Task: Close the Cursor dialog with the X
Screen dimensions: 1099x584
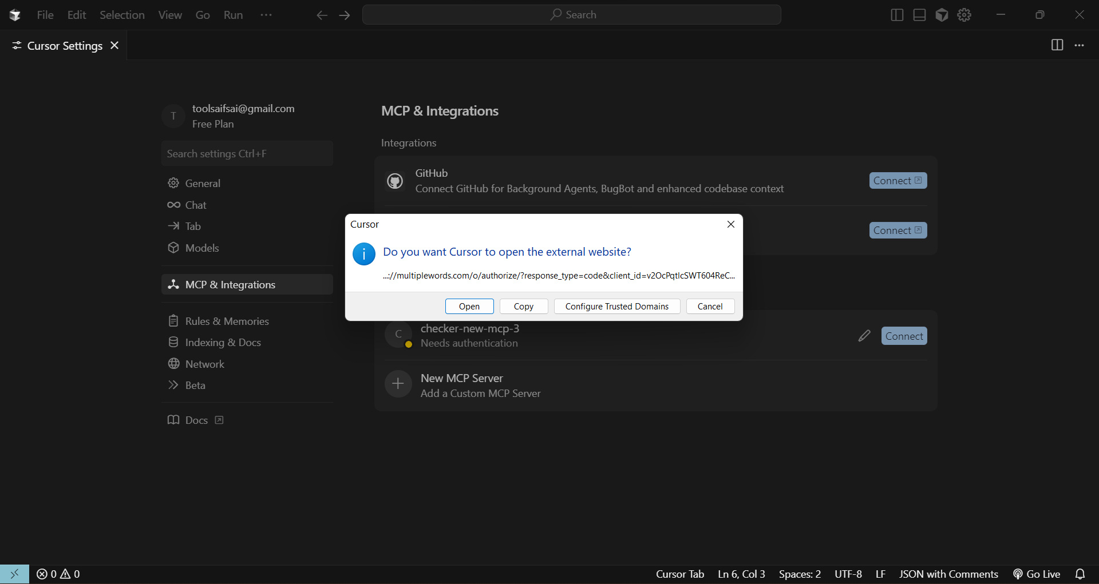Action: [731, 224]
